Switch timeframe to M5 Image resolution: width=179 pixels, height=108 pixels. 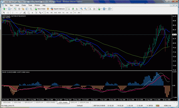(52, 13)
